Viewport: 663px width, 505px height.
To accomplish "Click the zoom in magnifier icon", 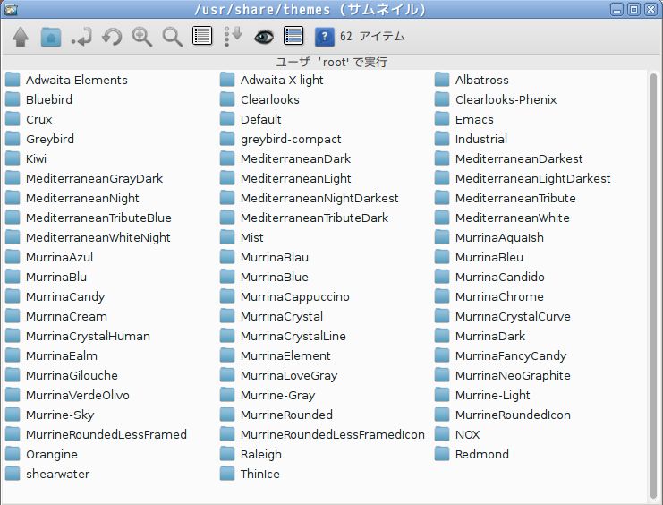I will (141, 37).
